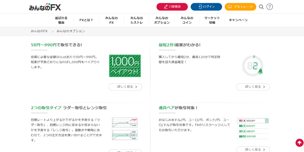Image resolution: width=304 pixels, height=152 pixels.
Task: Open the search magnifier icon
Action: coord(261,7)
